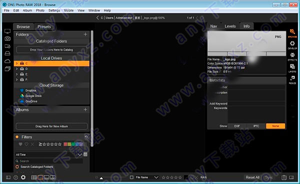
Task: Switch to the Levels tab
Action: point(230,26)
